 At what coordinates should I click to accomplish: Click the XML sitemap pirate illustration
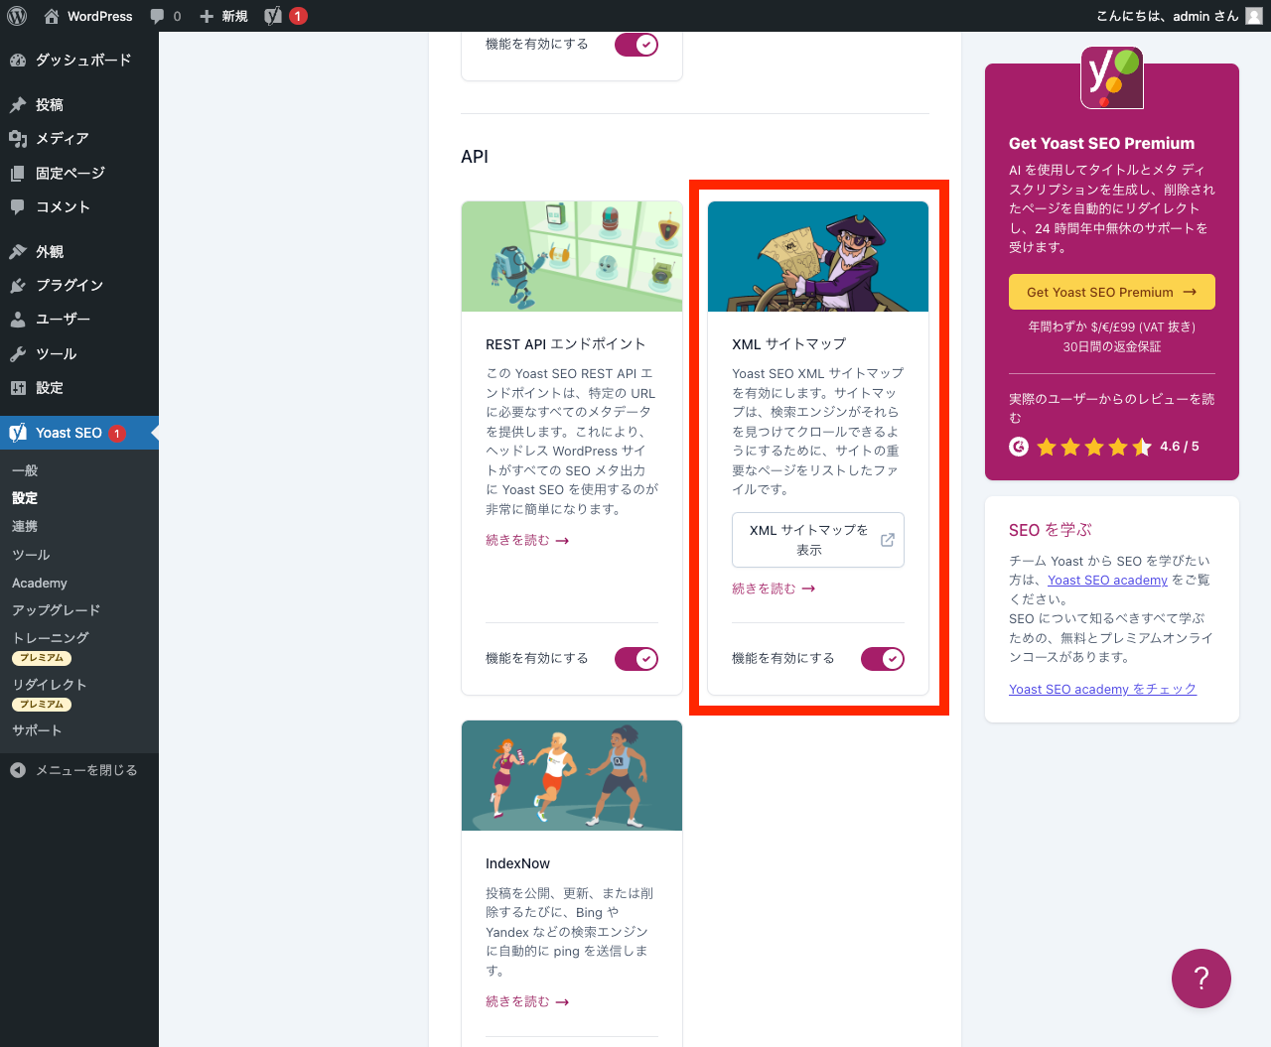tap(818, 256)
